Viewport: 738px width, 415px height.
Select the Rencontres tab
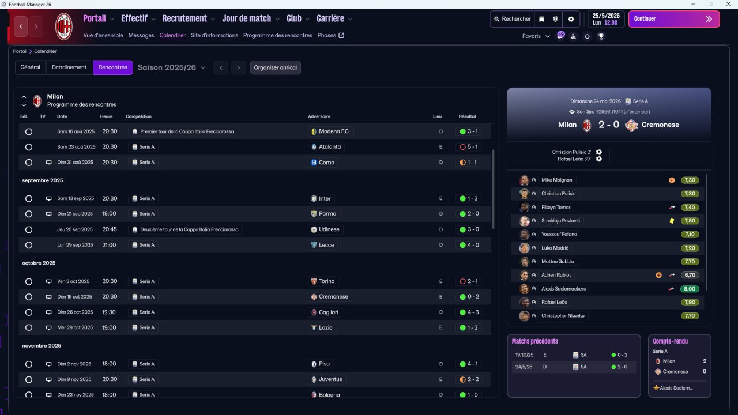[x=113, y=67]
